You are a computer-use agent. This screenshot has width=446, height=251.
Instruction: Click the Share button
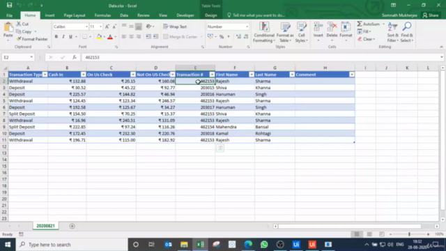coord(431,15)
